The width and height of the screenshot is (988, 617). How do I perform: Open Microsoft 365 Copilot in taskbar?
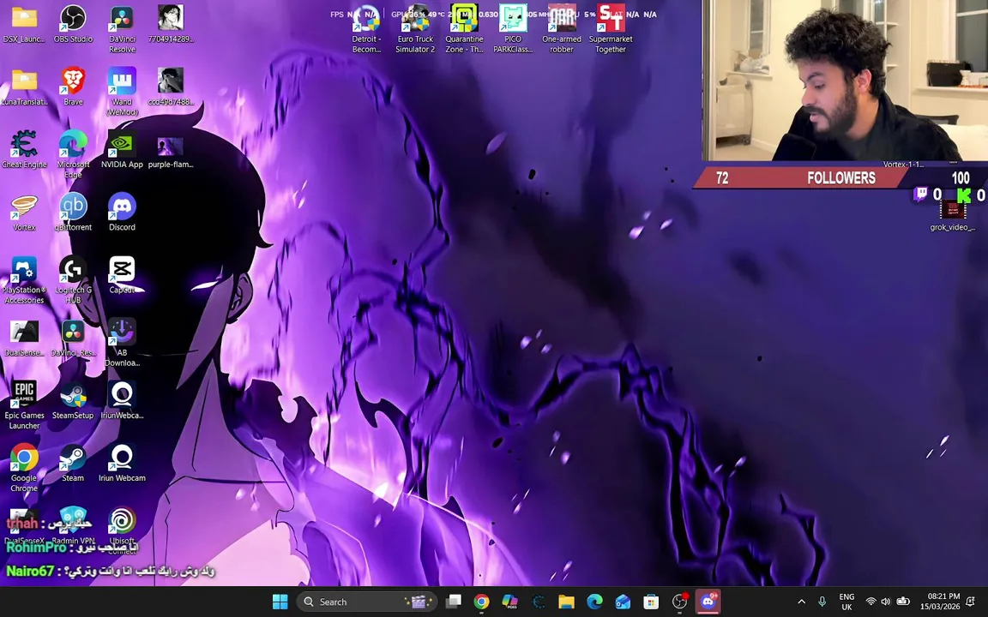click(x=509, y=602)
